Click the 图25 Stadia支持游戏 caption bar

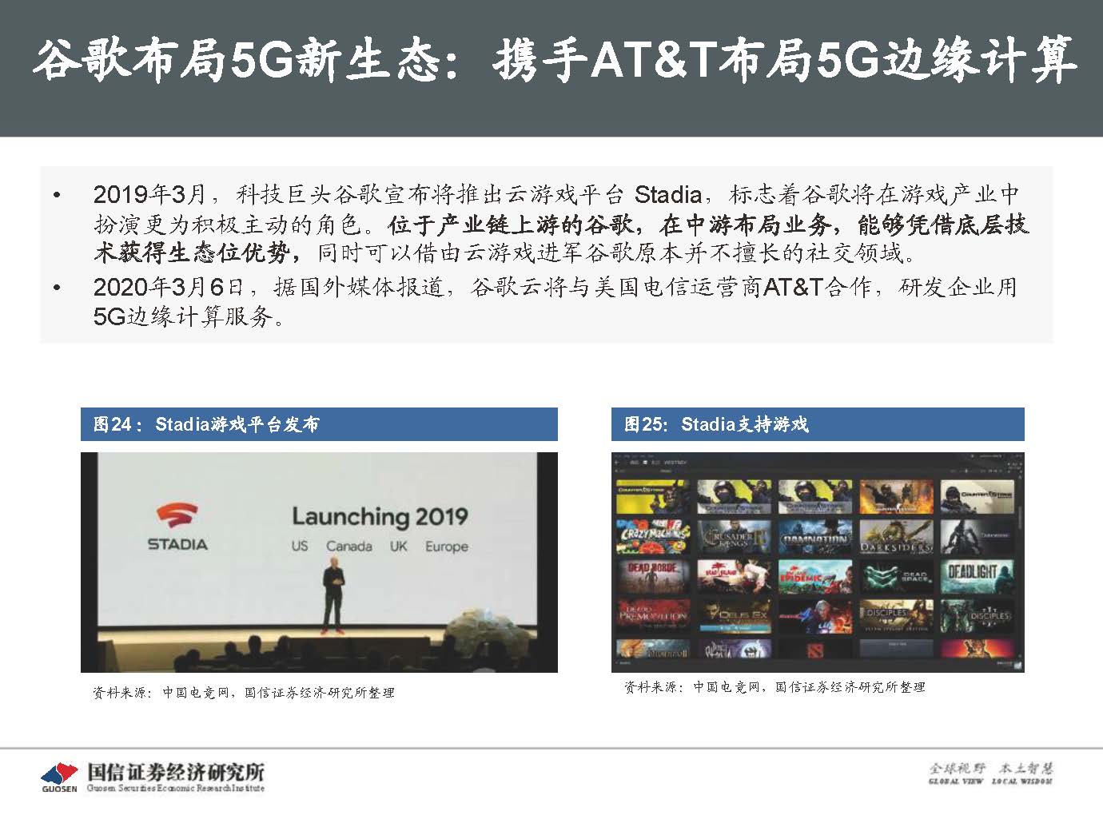click(x=817, y=424)
